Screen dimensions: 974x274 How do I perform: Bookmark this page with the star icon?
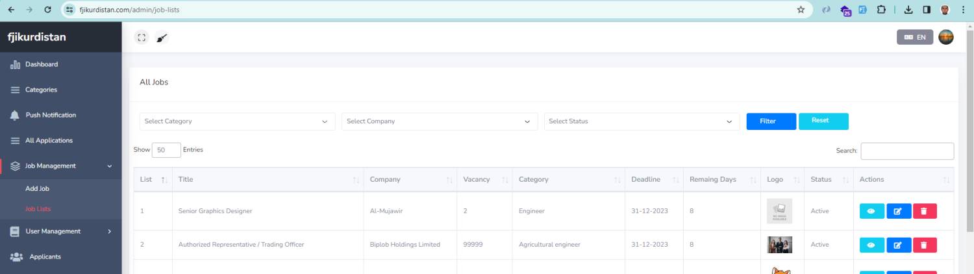tap(801, 10)
